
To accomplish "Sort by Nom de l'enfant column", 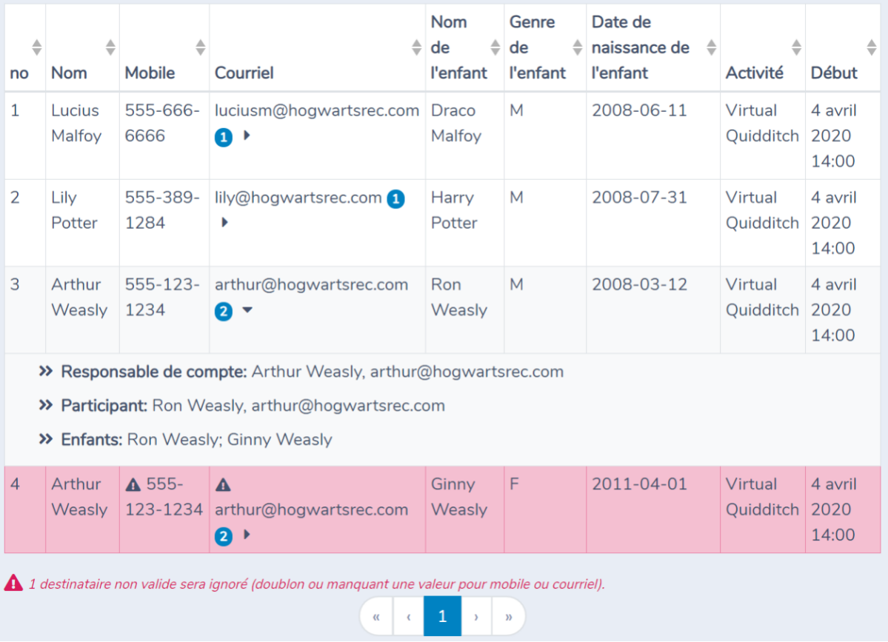I will click(x=495, y=47).
